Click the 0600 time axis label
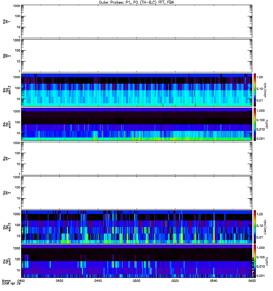 point(252,281)
